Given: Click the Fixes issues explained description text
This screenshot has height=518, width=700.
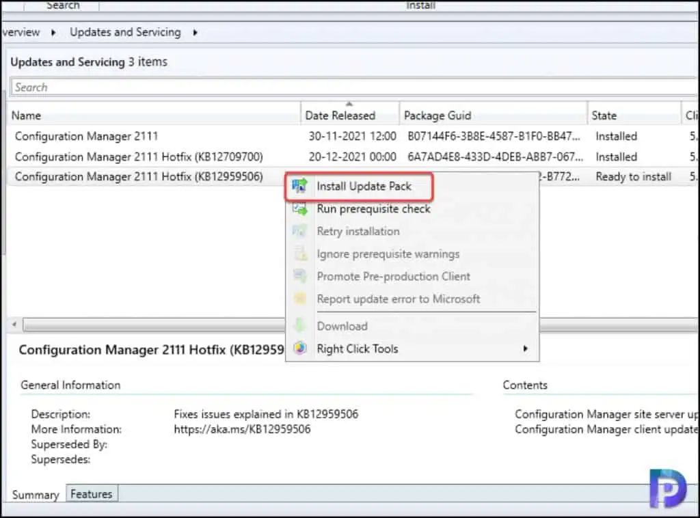Looking at the screenshot, I should coord(266,414).
